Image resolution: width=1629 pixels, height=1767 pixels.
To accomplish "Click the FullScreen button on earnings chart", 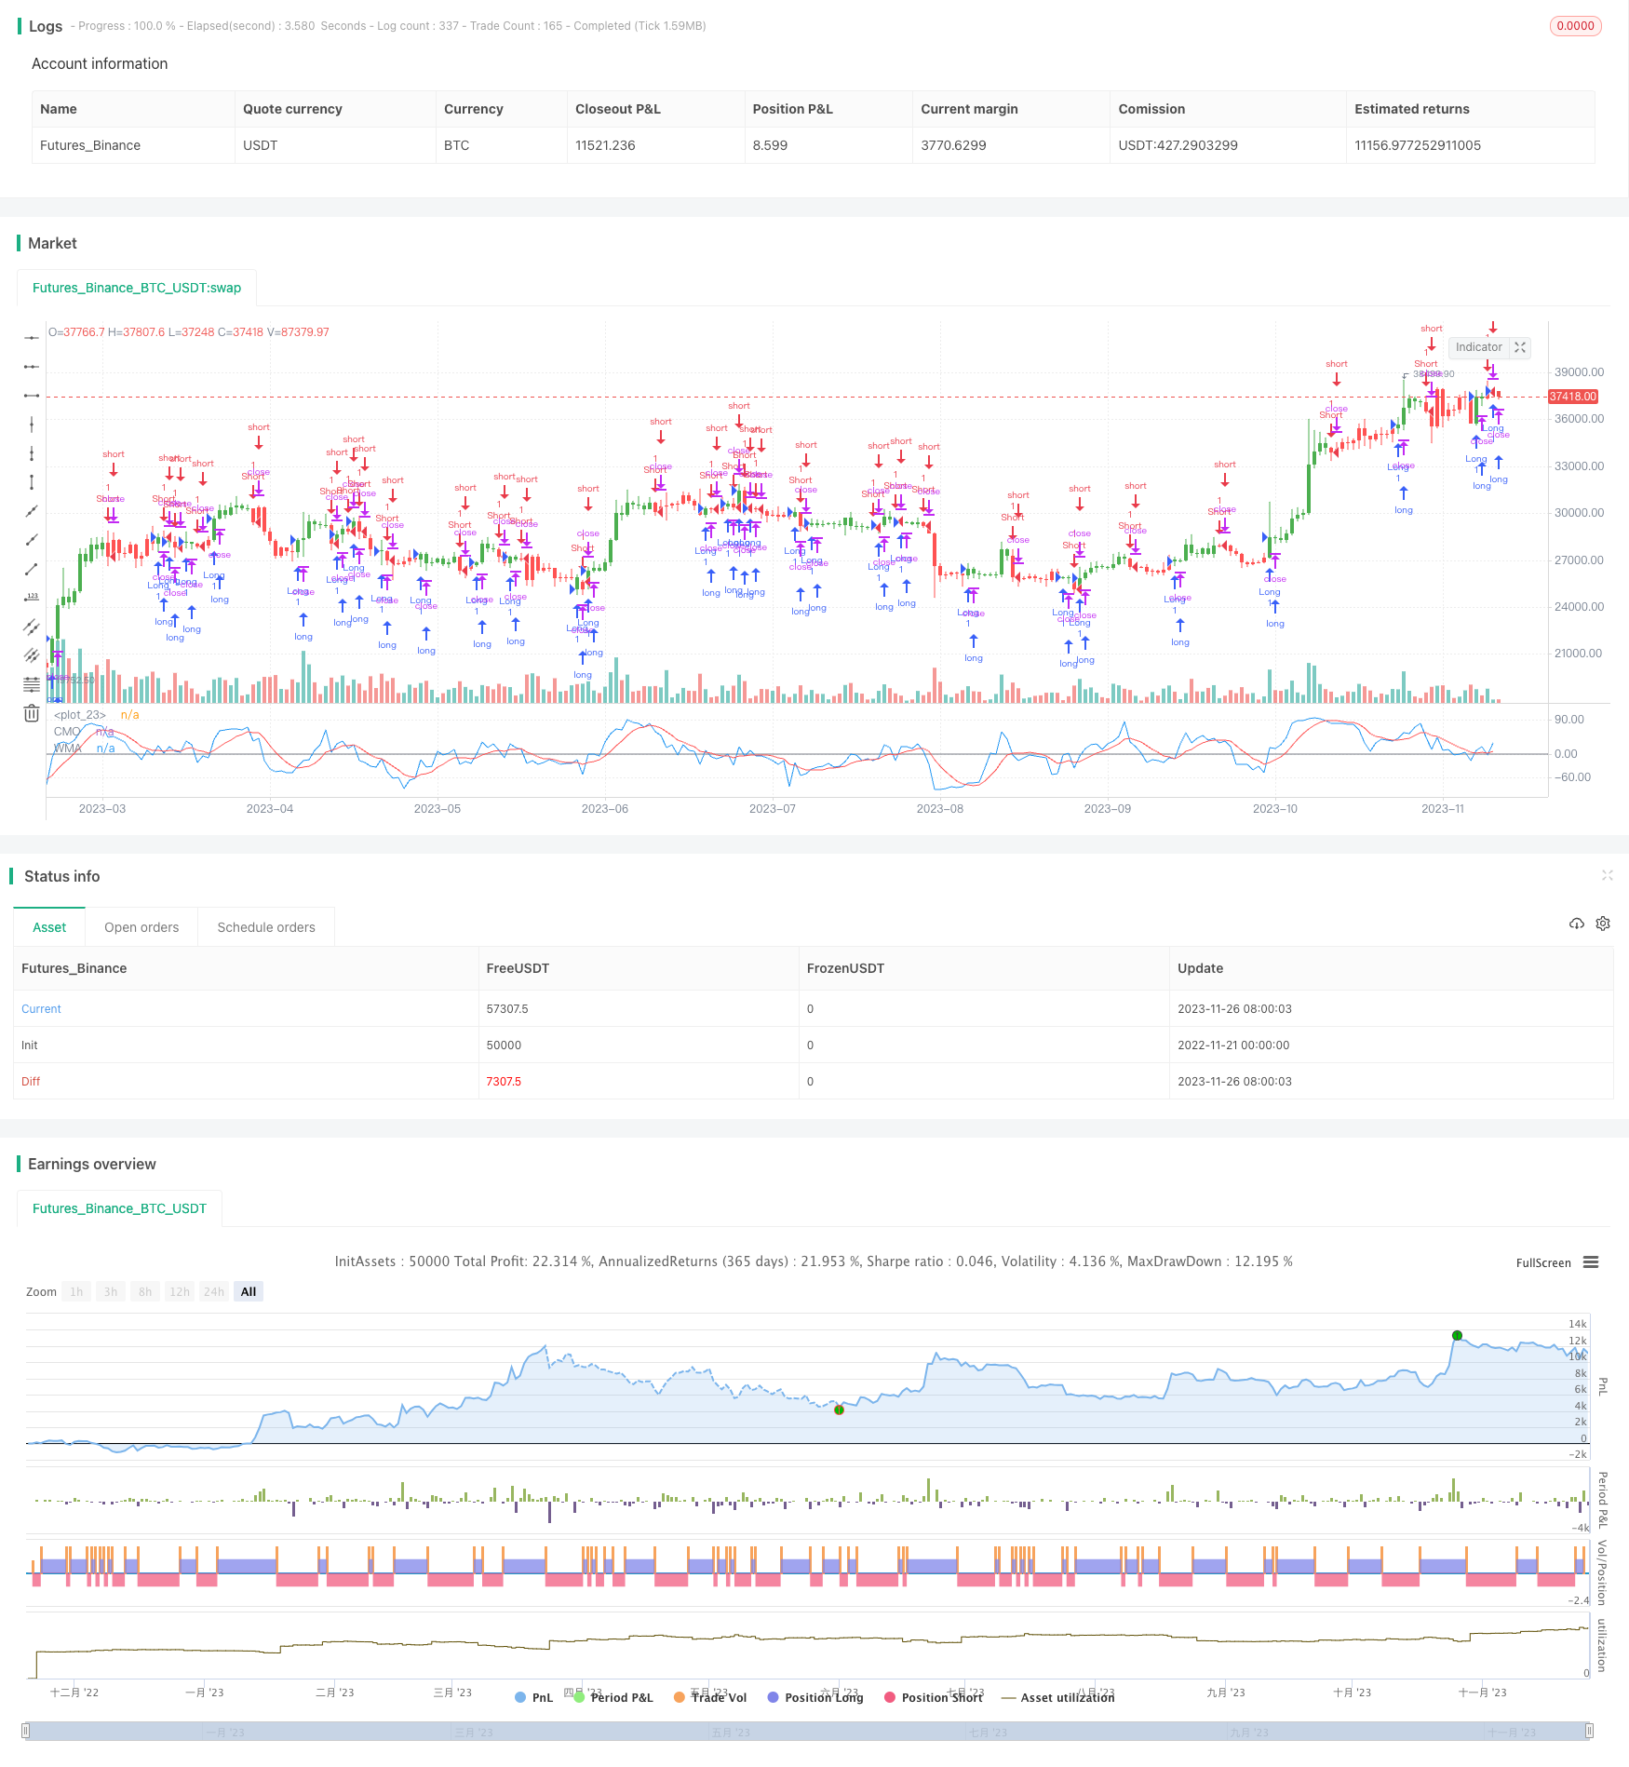I will pyautogui.click(x=1542, y=1262).
